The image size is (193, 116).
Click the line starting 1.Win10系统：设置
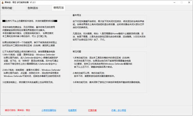29,55
